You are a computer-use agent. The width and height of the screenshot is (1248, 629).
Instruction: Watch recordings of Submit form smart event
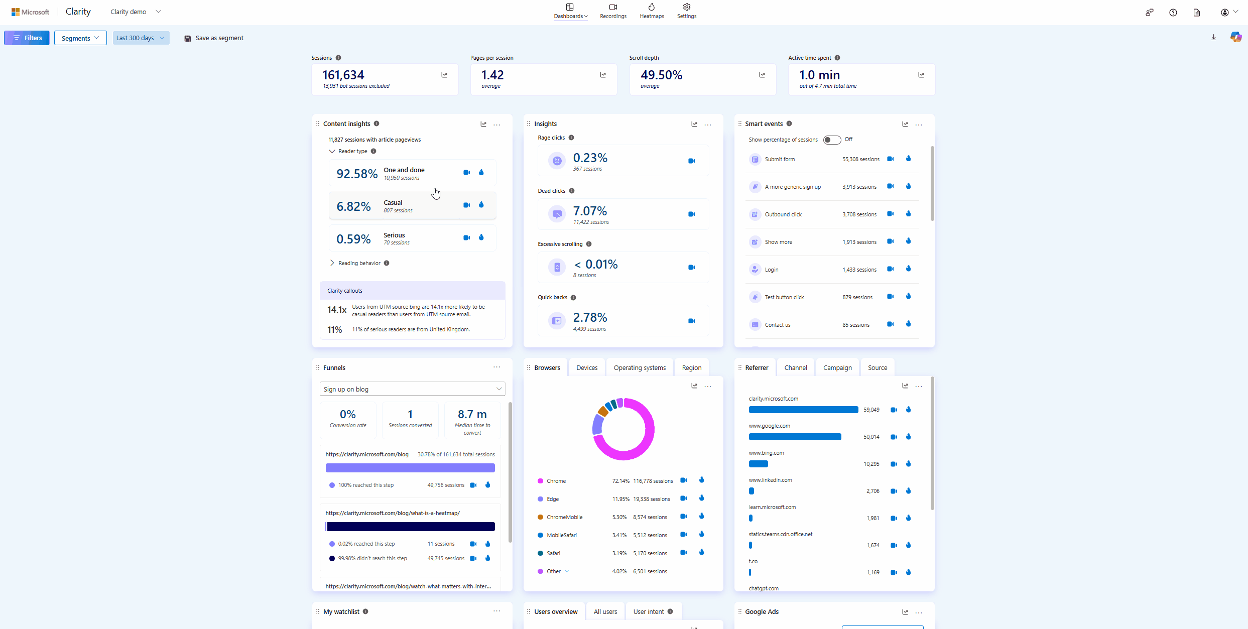tap(891, 159)
